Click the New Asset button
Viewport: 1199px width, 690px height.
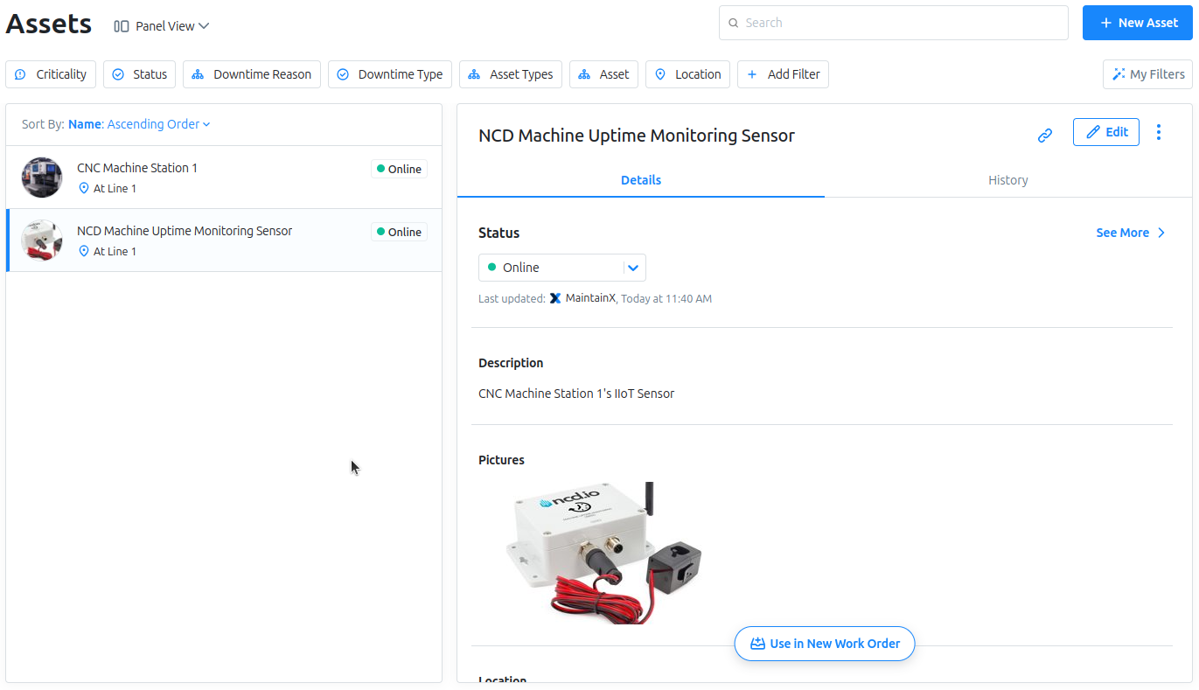1138,23
